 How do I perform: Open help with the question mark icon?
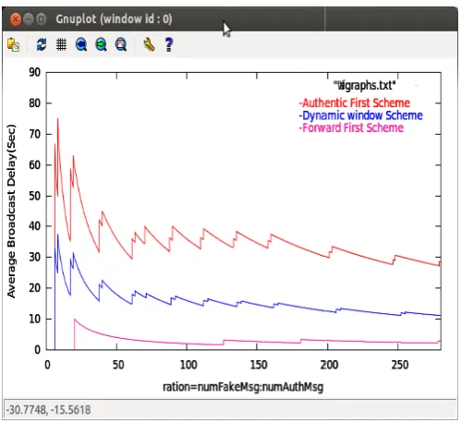pyautogui.click(x=169, y=44)
